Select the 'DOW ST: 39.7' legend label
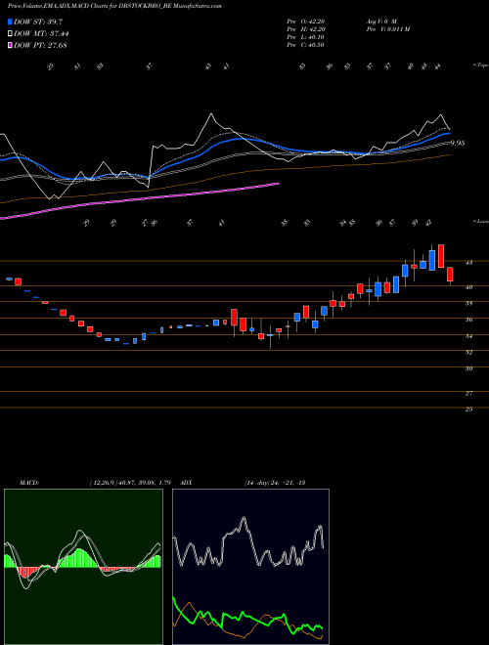This screenshot has height=645, width=489. (38, 21)
